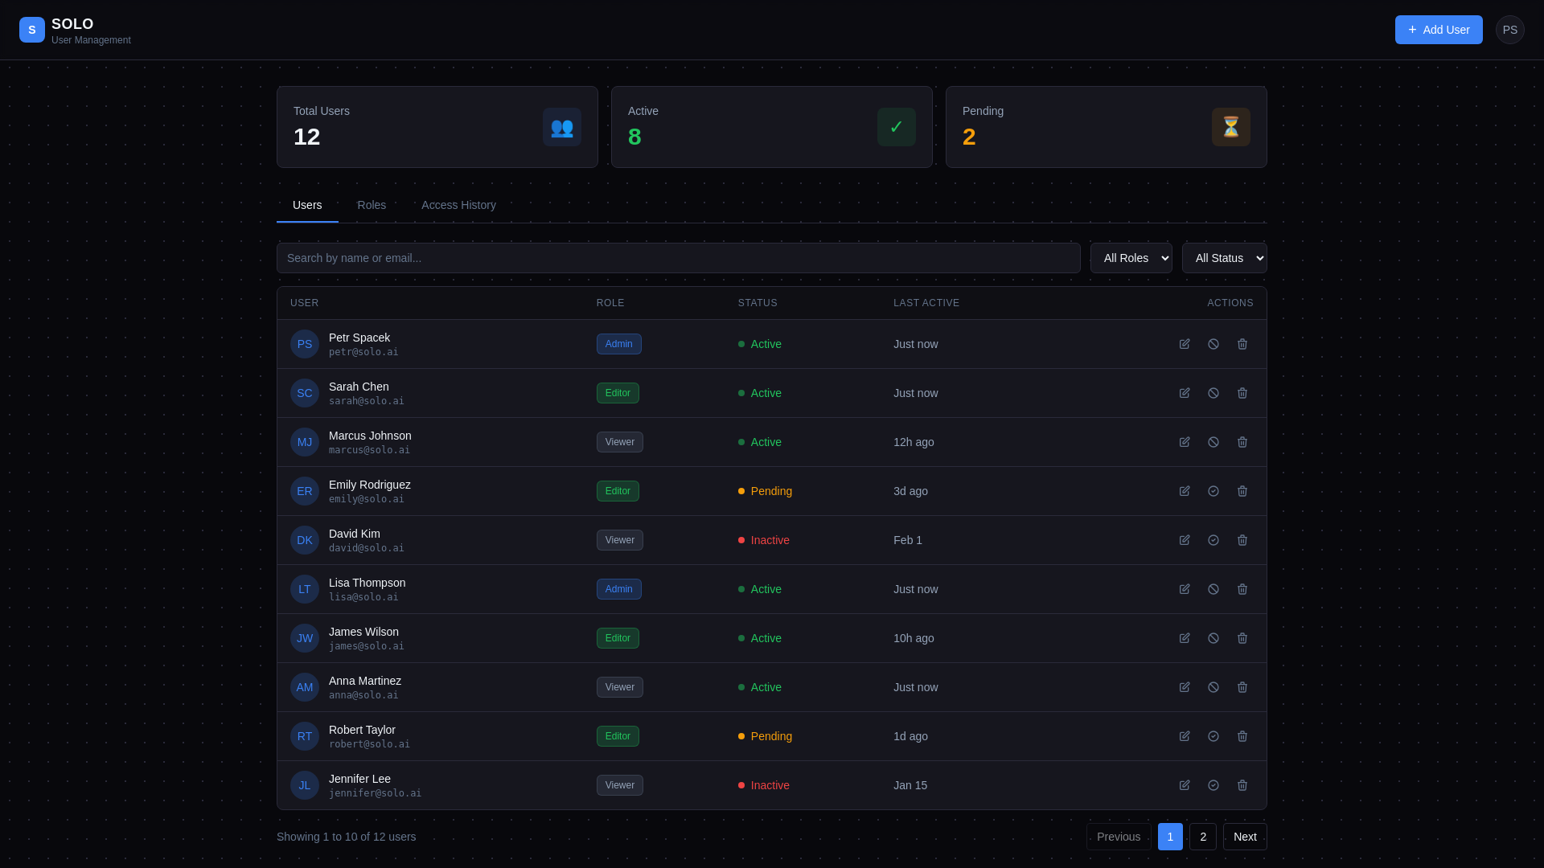
Task: Edit Robert Taylor's user record
Action: [x=1185, y=736]
